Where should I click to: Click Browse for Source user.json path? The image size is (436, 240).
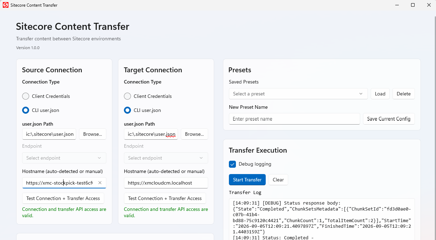[x=93, y=134]
